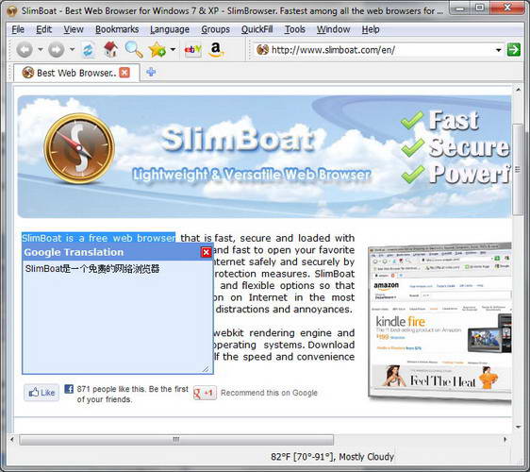530x472 pixels.
Task: Click the Google Translation popup title bar
Action: tap(111, 252)
